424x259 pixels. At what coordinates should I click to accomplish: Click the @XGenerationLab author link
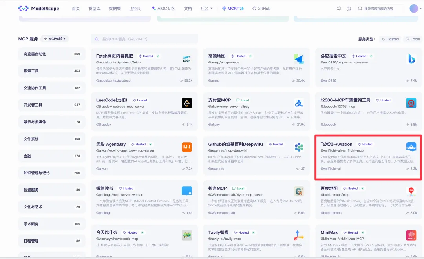click(221, 213)
